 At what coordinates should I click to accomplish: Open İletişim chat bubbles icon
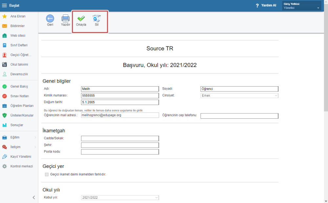pos(4,147)
